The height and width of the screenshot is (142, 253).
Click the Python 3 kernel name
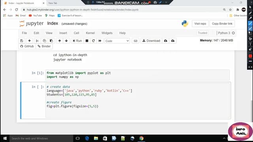click(x=224, y=33)
